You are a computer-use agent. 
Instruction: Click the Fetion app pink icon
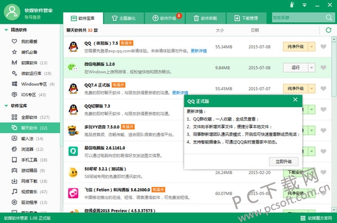73,193
